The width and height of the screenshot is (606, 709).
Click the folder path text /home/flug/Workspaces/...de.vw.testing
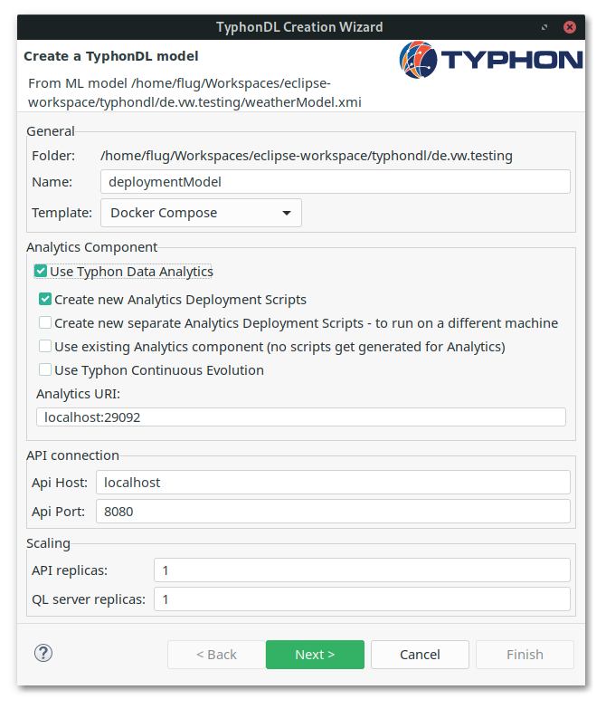tap(306, 156)
